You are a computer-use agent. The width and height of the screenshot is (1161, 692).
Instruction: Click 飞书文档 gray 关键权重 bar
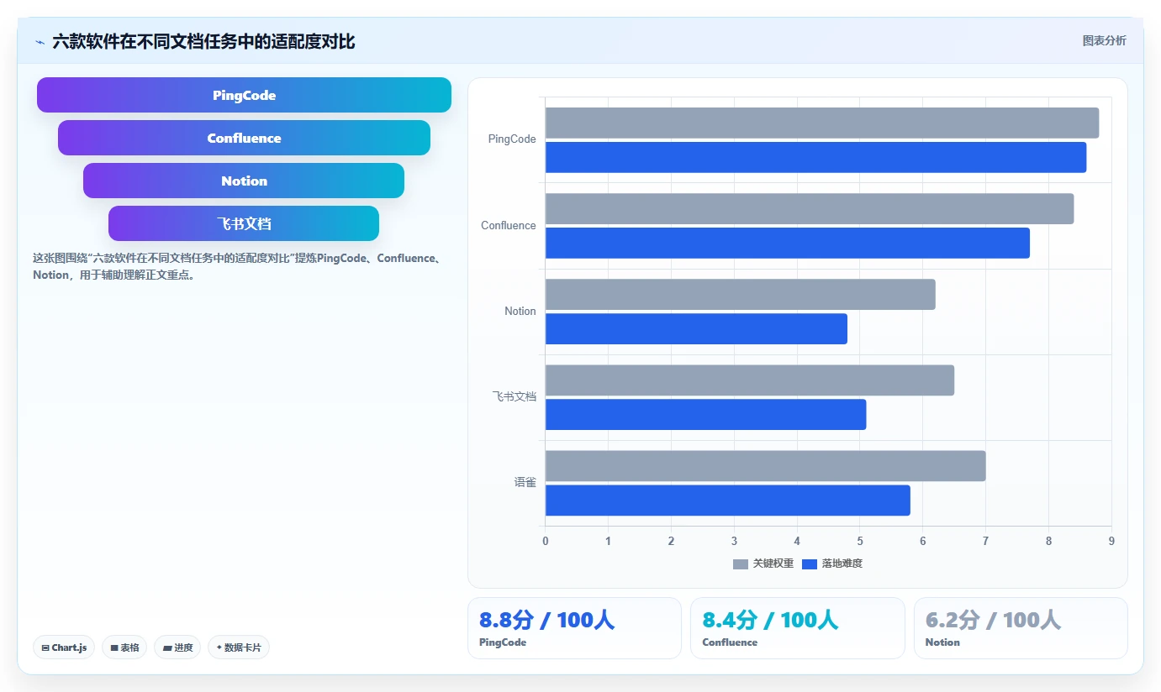750,380
